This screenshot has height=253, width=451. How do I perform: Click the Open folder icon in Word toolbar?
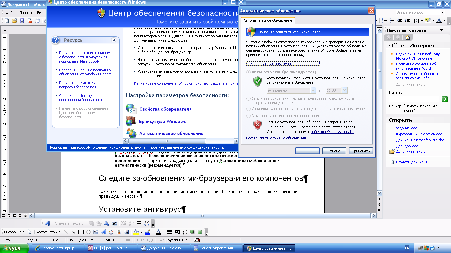pos(14,21)
